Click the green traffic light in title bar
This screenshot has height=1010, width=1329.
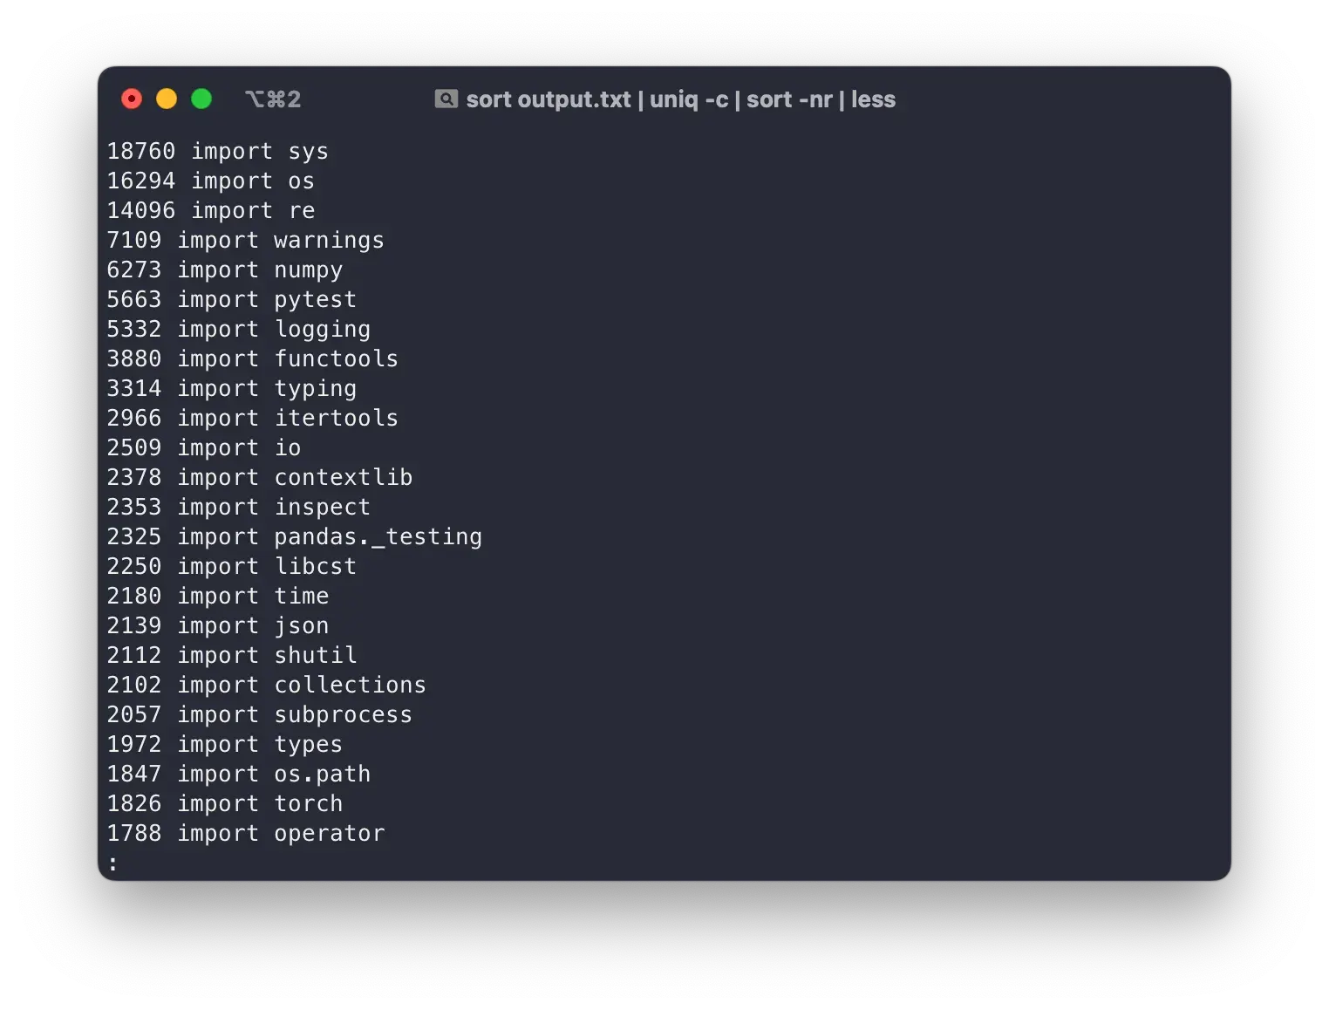[201, 99]
